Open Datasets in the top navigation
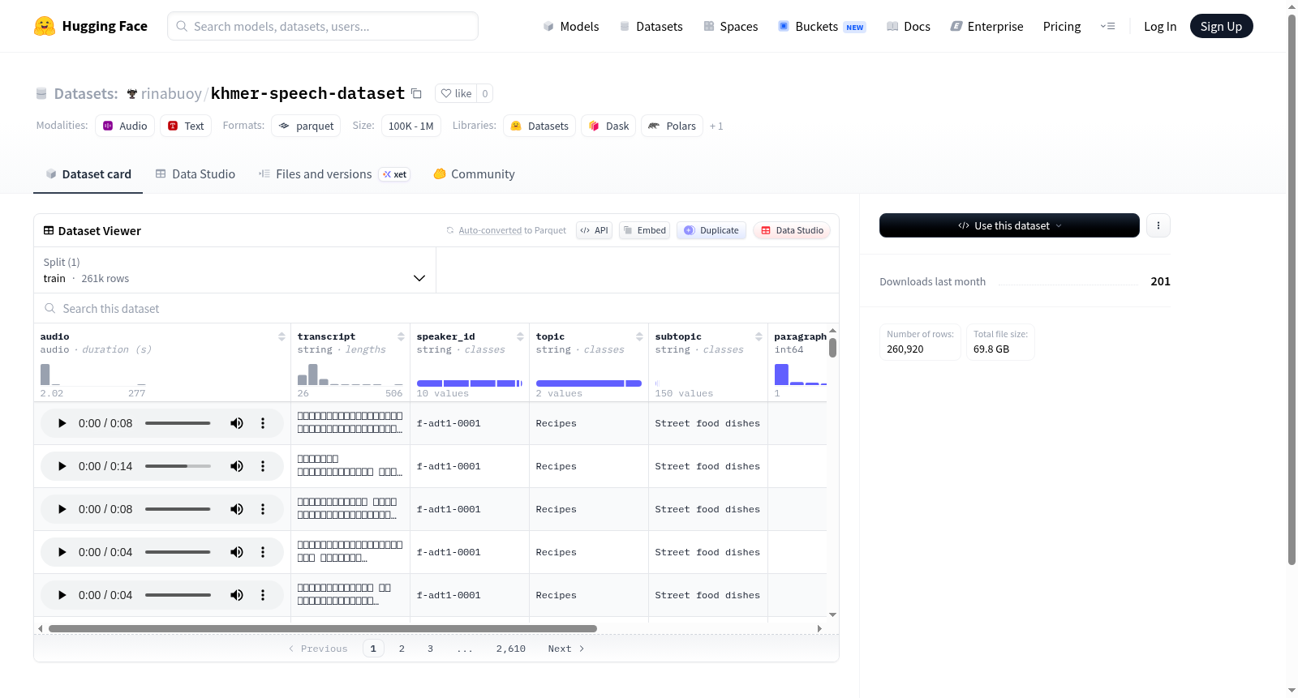 pos(651,26)
